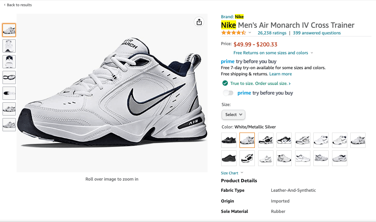Click the Nike brand link

[x=239, y=17]
